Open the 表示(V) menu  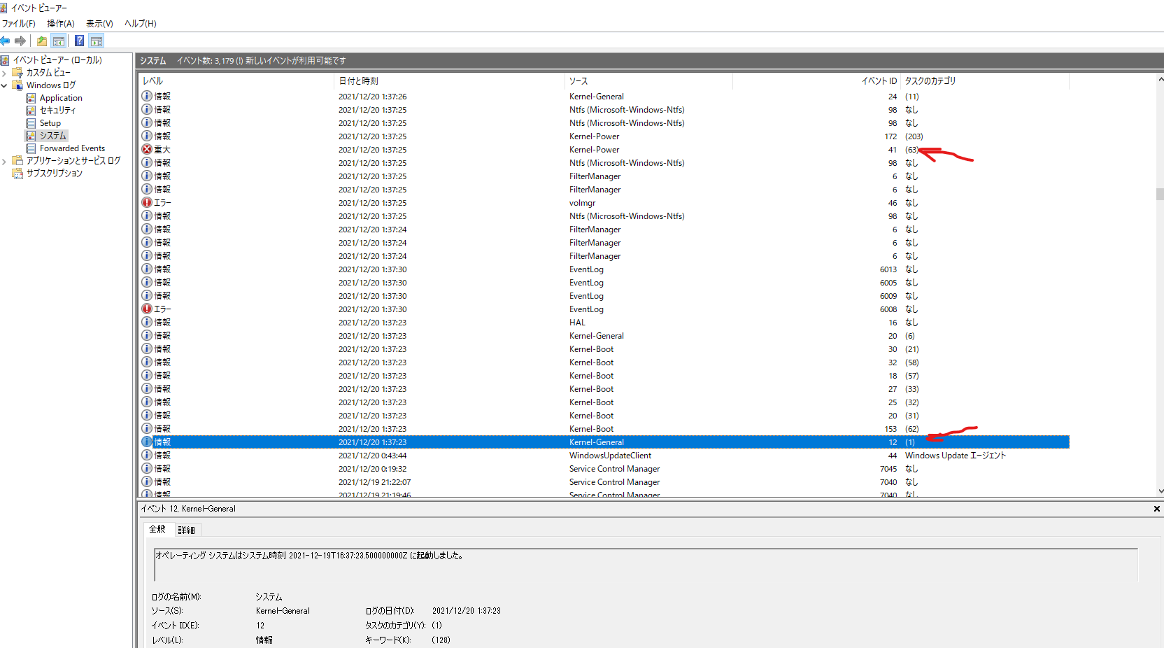tap(99, 23)
